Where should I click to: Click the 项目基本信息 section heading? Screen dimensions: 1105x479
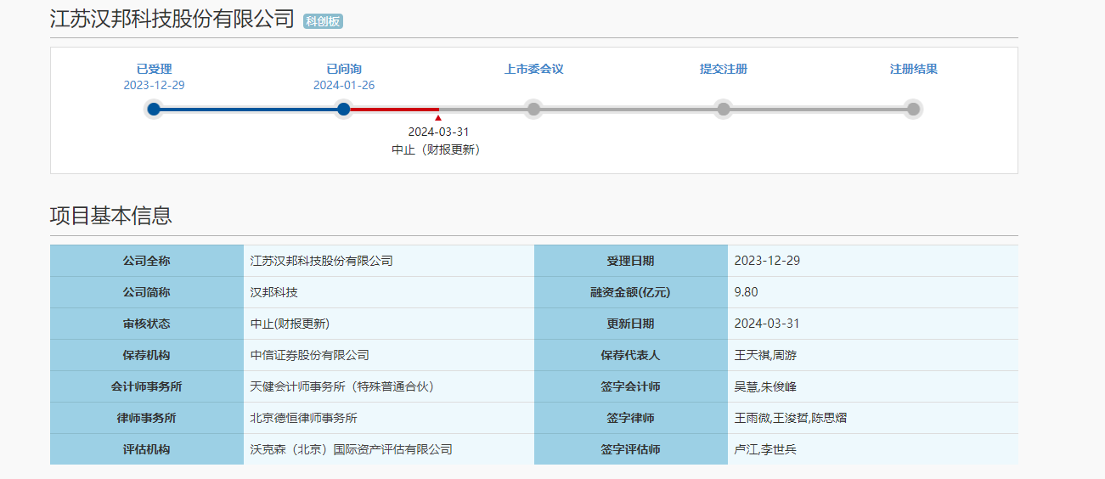[x=111, y=215]
